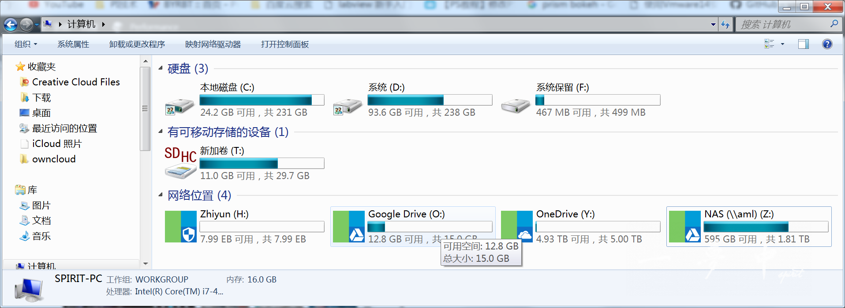Image resolution: width=845 pixels, height=308 pixels.
Task: Click the refresh arrows button beside address bar
Action: pyautogui.click(x=725, y=24)
